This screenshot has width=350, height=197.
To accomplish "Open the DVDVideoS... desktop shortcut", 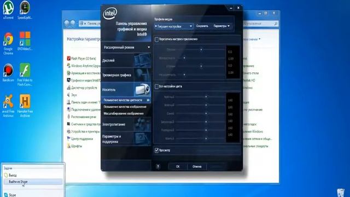I will [x=25, y=42].
